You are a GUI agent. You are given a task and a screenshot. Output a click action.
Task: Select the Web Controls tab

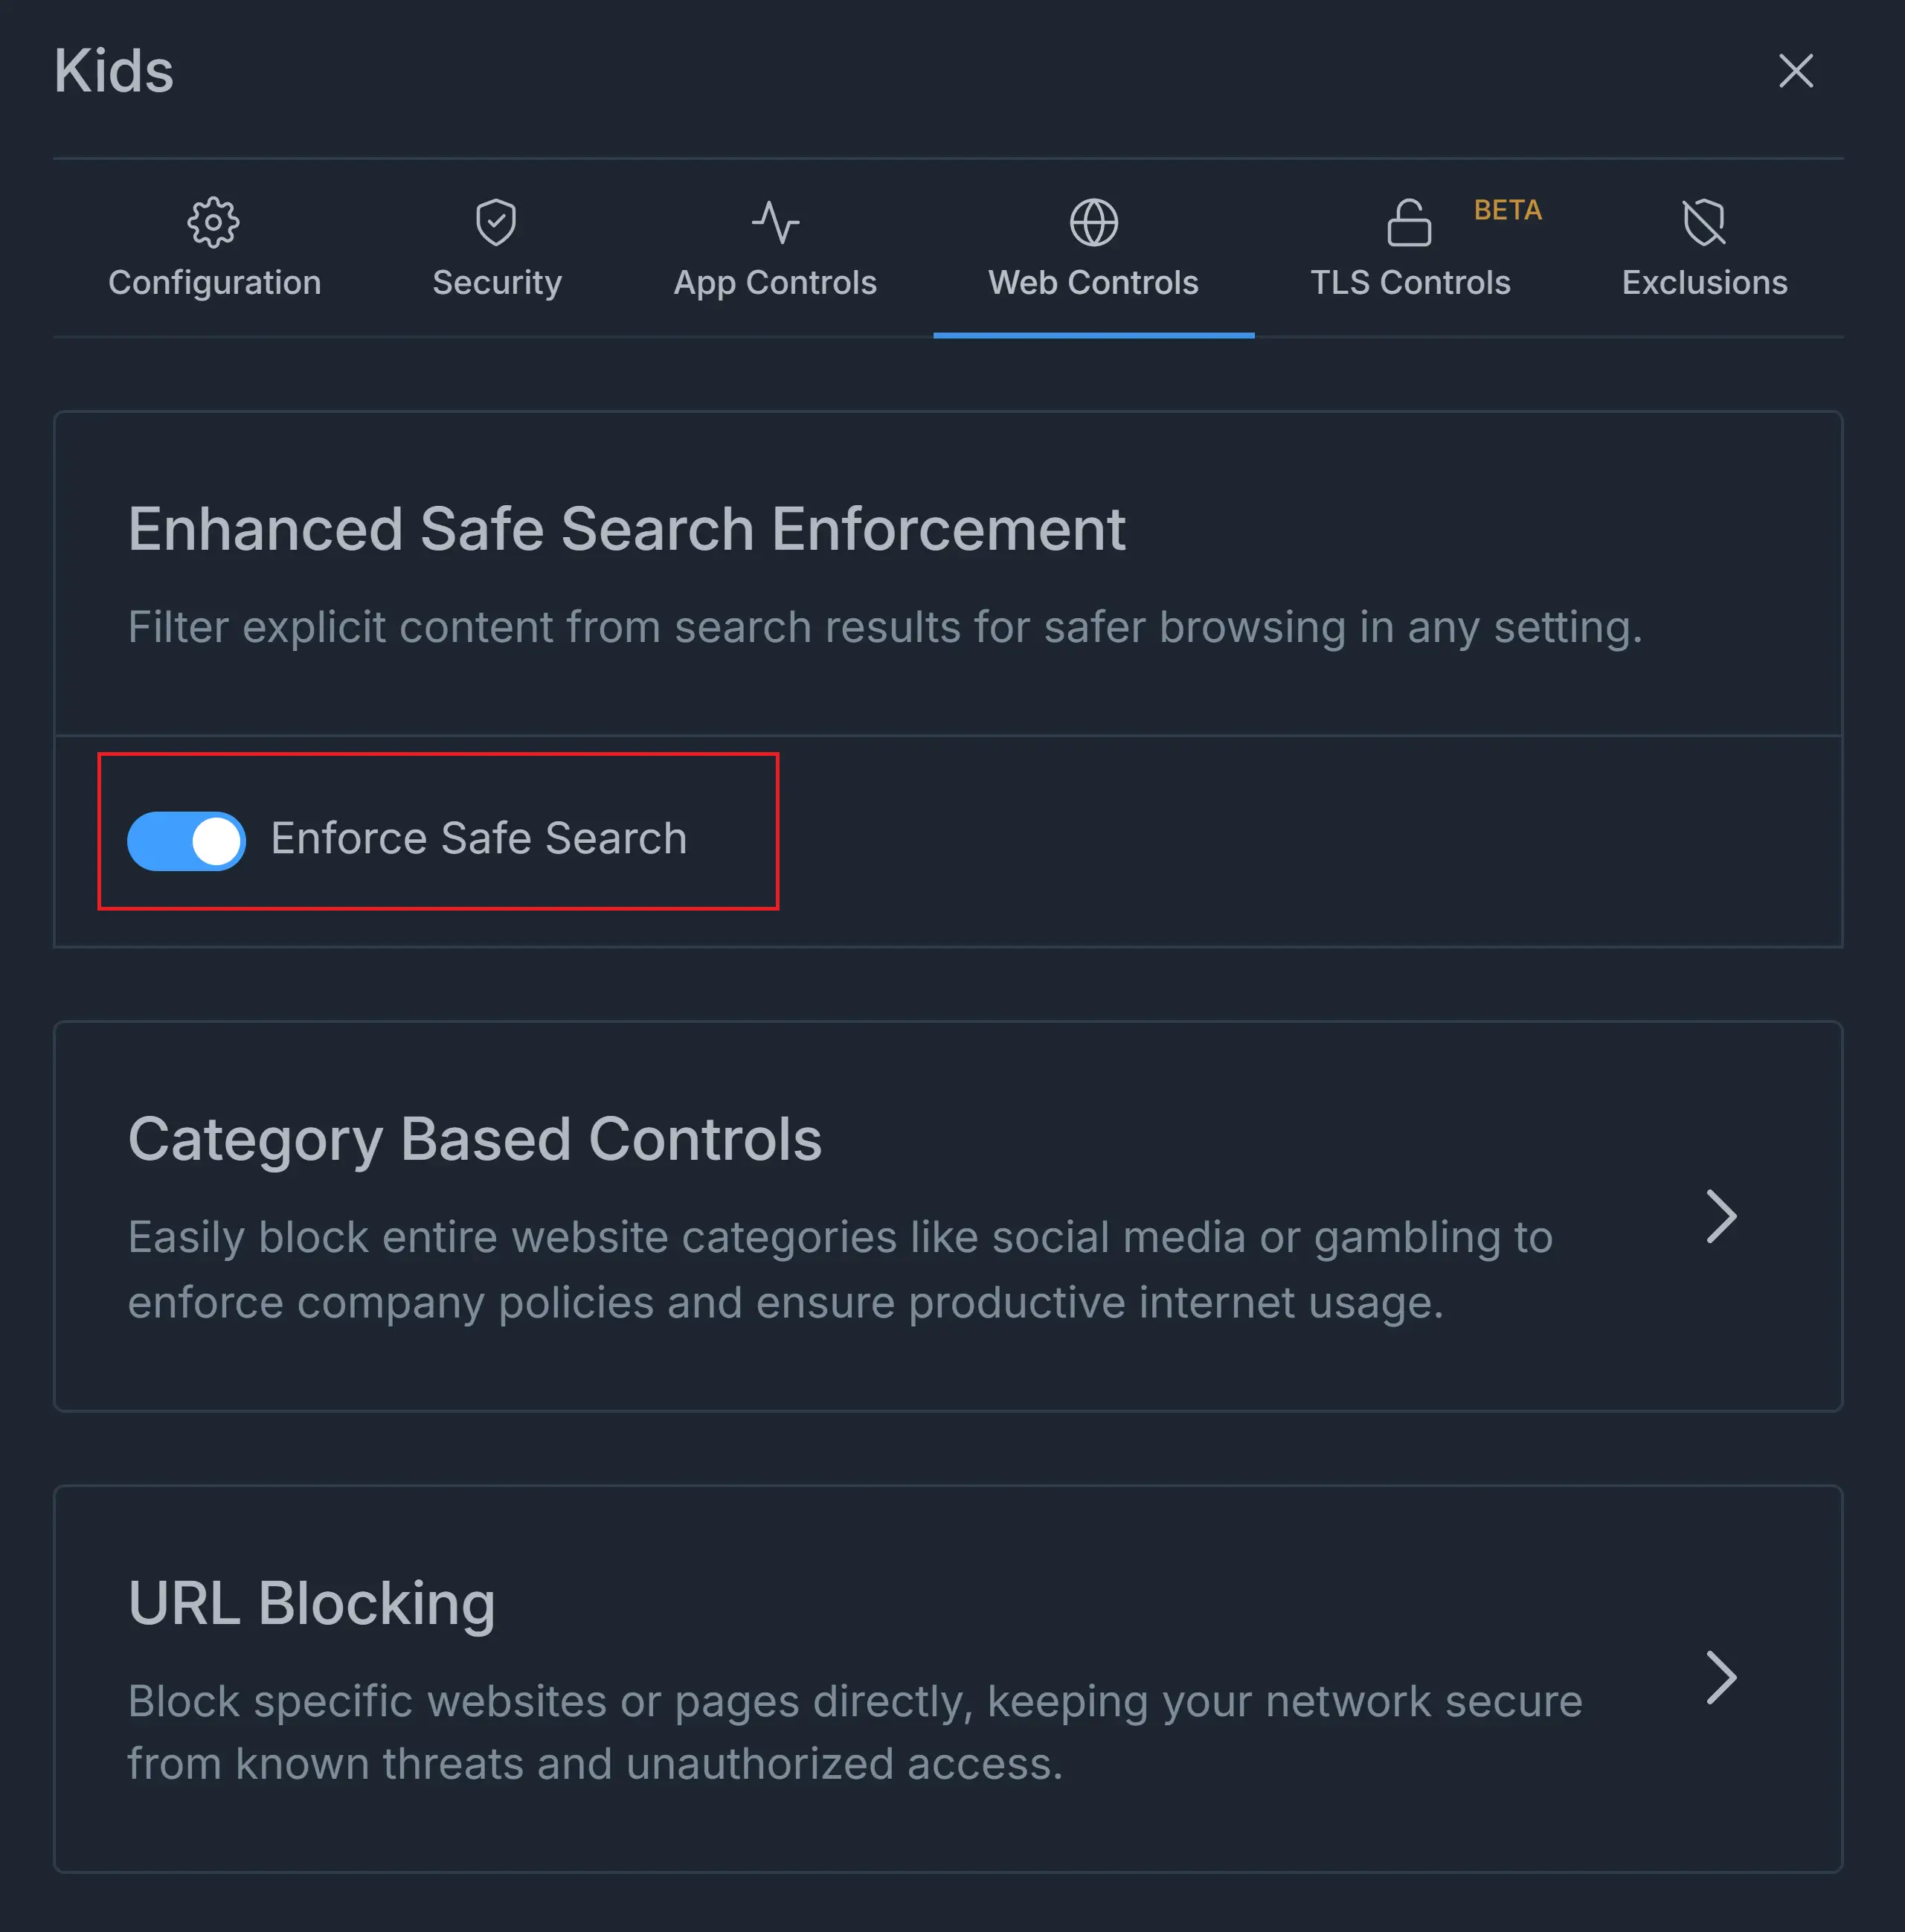point(1093,281)
